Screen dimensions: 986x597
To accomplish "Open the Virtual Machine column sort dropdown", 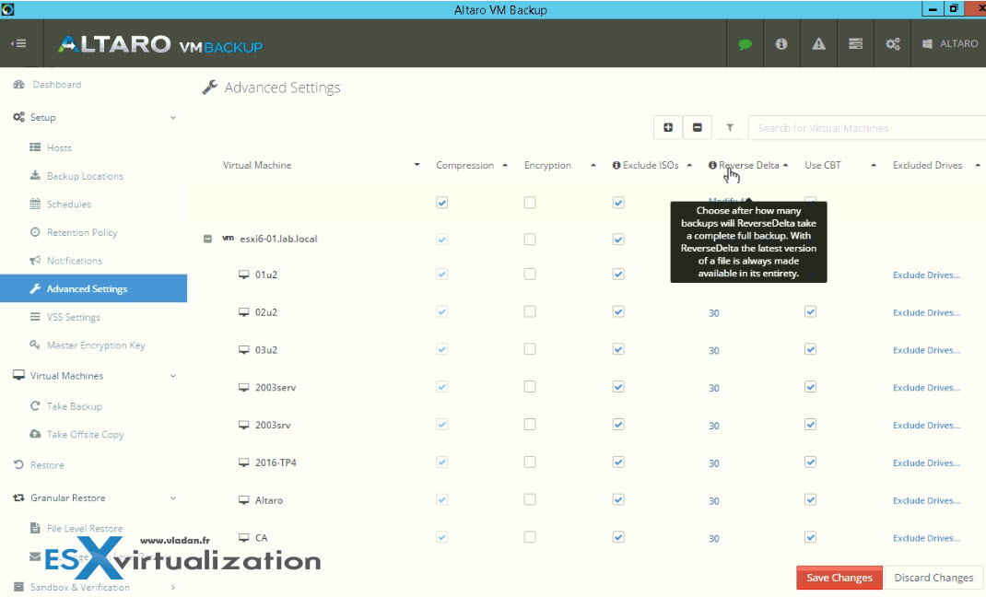I will point(417,165).
